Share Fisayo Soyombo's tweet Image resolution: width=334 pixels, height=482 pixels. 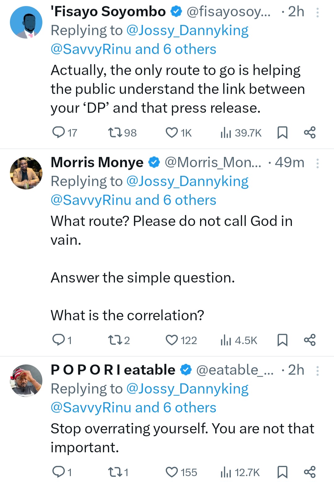tap(310, 133)
